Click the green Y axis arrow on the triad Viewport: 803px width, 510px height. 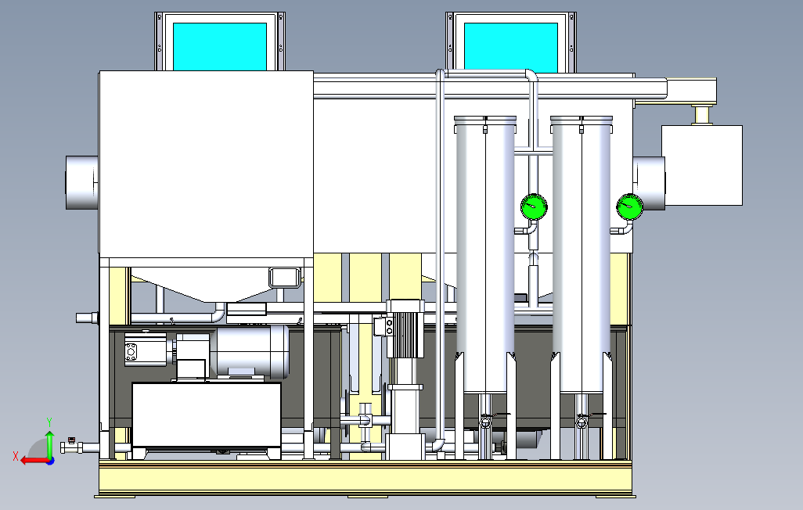click(x=49, y=444)
